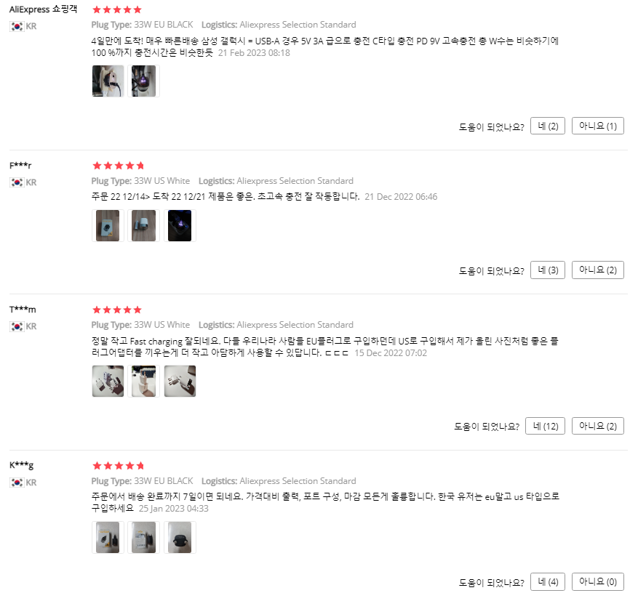
Task: Vote 아니요 (2) on T***m's review
Action: [597, 426]
